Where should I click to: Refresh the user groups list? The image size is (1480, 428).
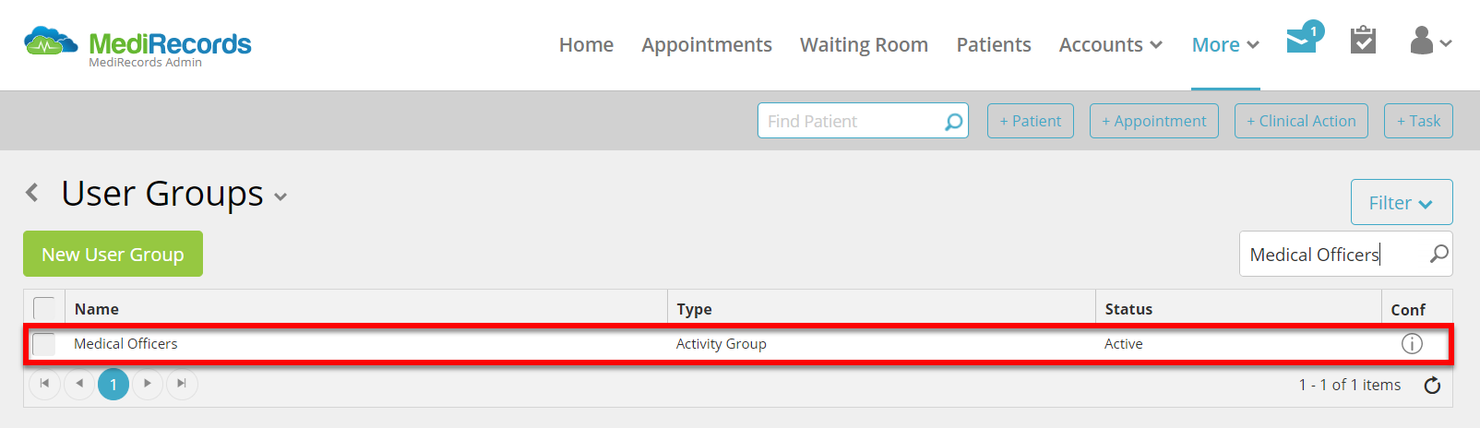[1432, 385]
